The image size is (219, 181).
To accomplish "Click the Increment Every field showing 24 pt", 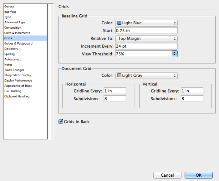I will (146, 46).
